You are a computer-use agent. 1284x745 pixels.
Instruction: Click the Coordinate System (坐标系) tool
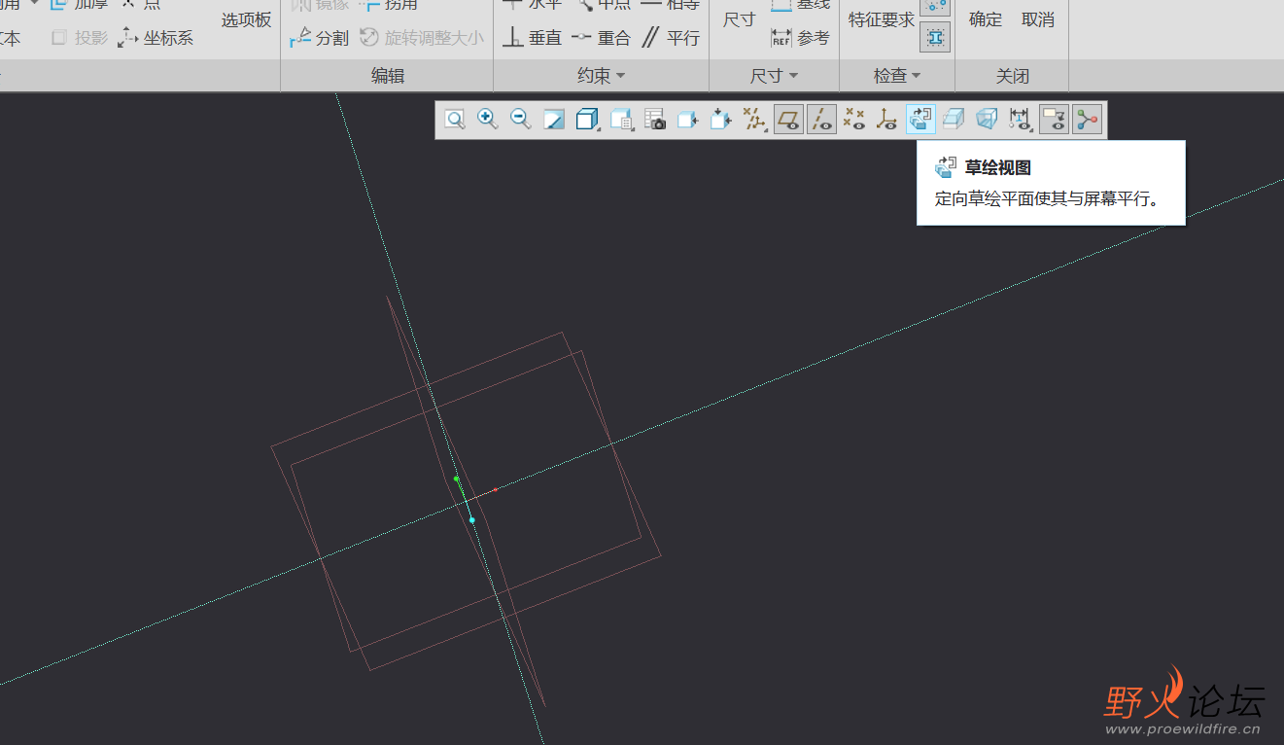point(156,38)
